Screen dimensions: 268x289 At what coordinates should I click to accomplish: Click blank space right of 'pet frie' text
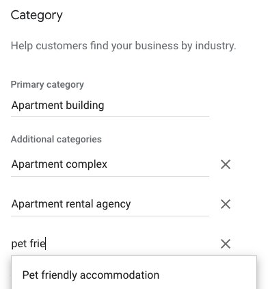click(128, 244)
